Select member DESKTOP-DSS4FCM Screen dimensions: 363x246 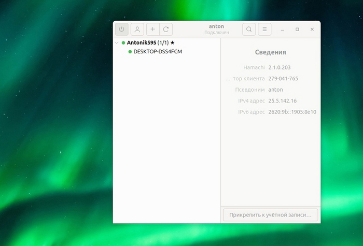[x=158, y=52]
